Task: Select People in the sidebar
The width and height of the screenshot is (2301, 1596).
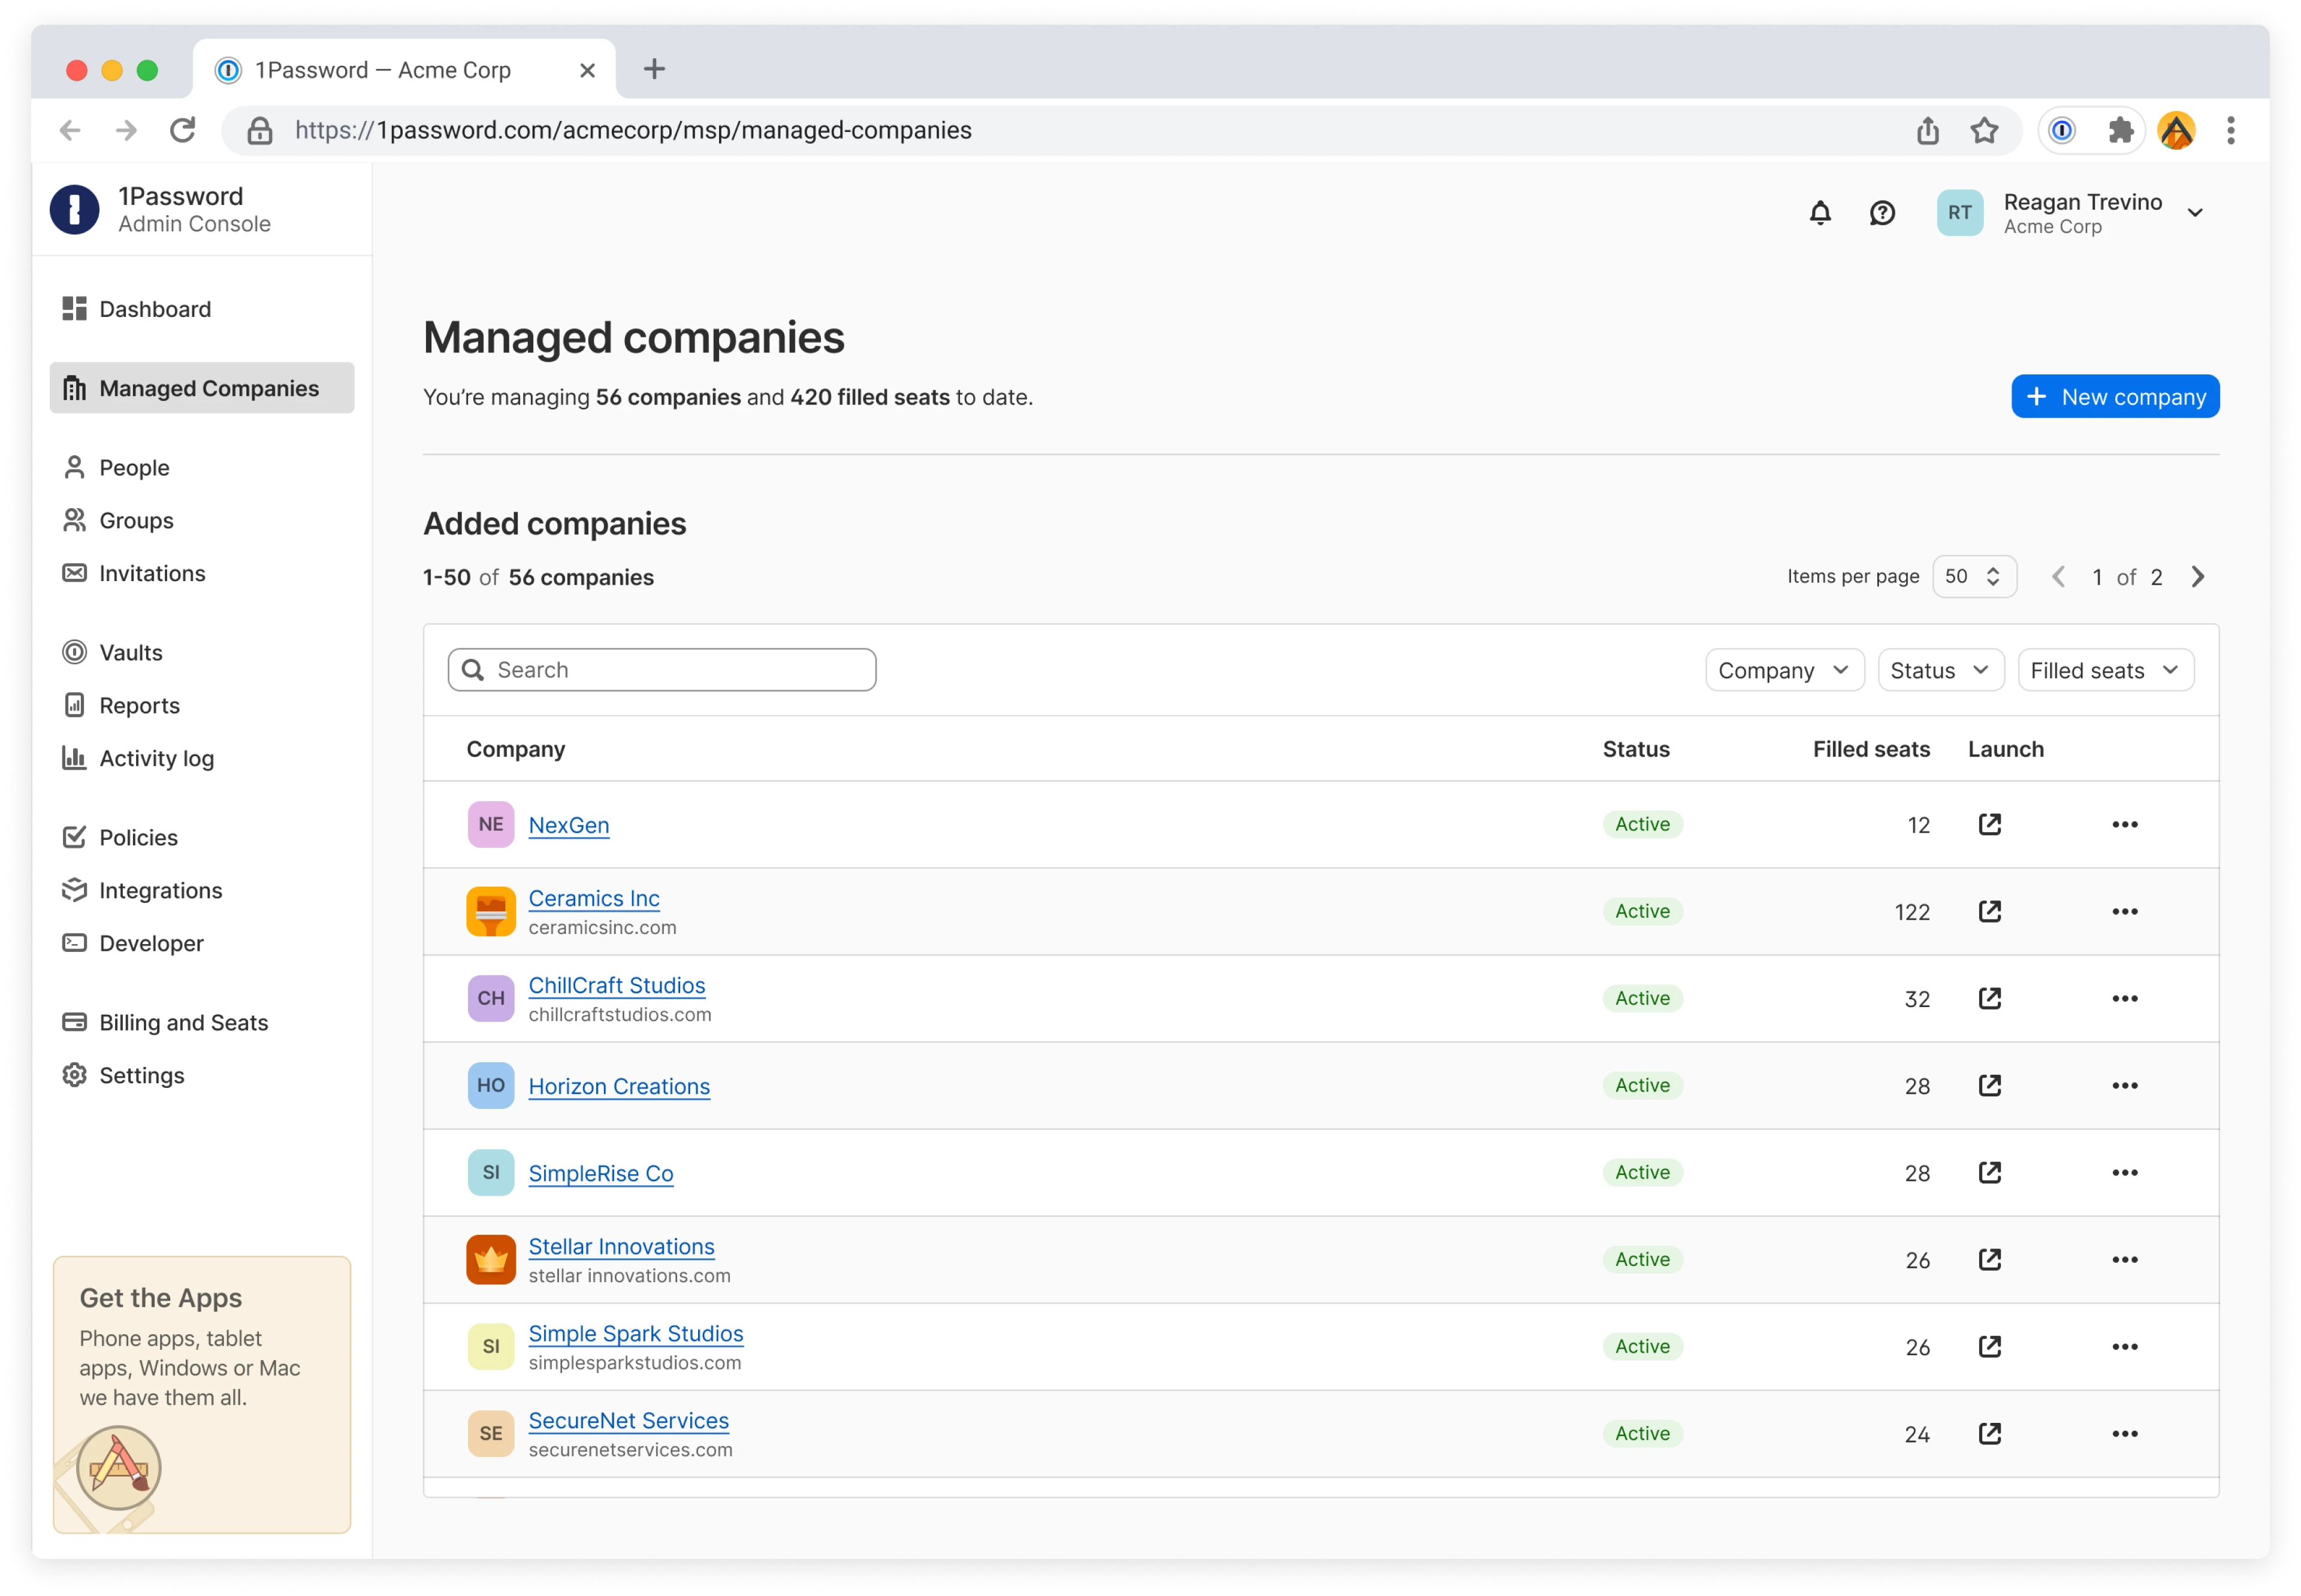Action: point(134,467)
